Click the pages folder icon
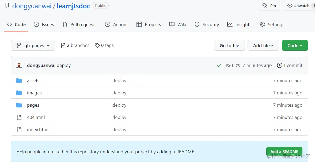The width and height of the screenshot is (315, 164). click(19, 105)
